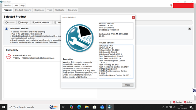
Task: Close the About Tech Tool dialog via Close button
Action: pos(127,85)
